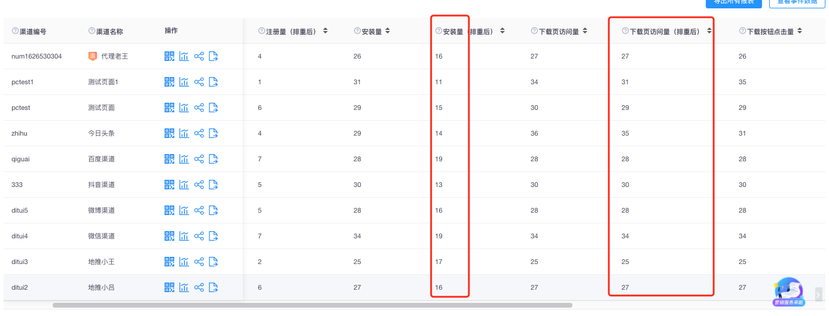Click help icon beside 渠道名称 header
The image size is (829, 316).
pyautogui.click(x=92, y=31)
